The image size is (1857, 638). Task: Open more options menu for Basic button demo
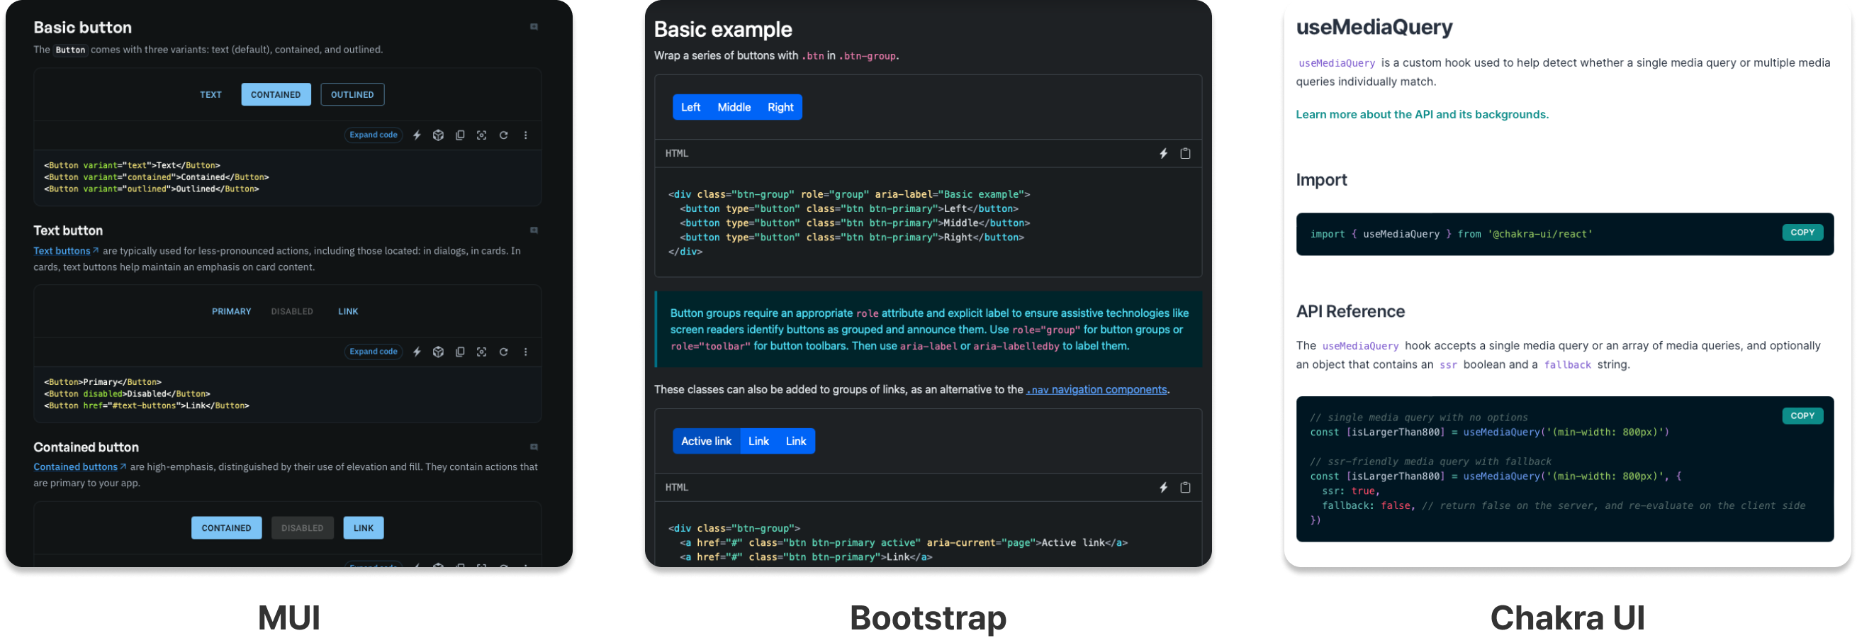[x=525, y=135]
